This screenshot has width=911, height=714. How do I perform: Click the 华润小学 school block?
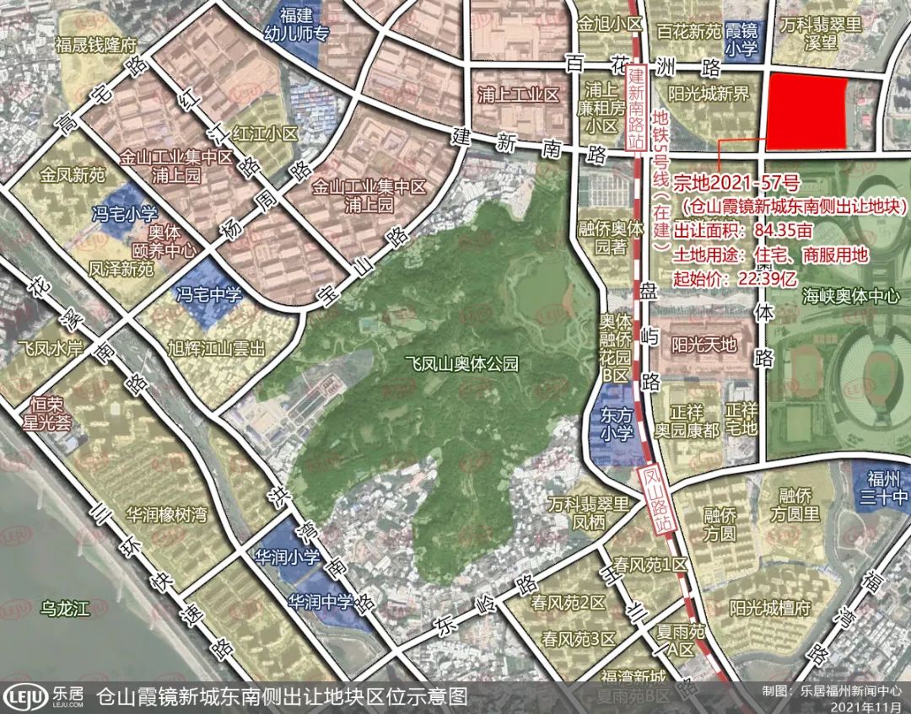288,558
